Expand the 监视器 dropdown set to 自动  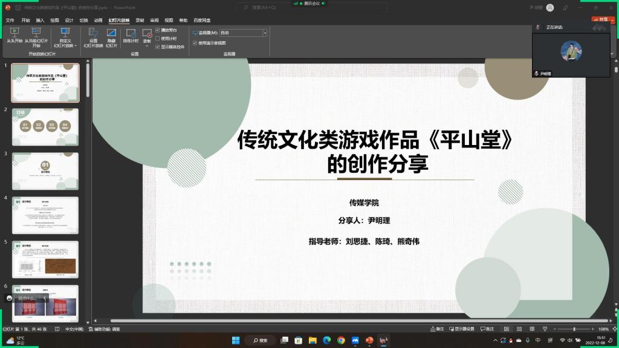(264, 33)
